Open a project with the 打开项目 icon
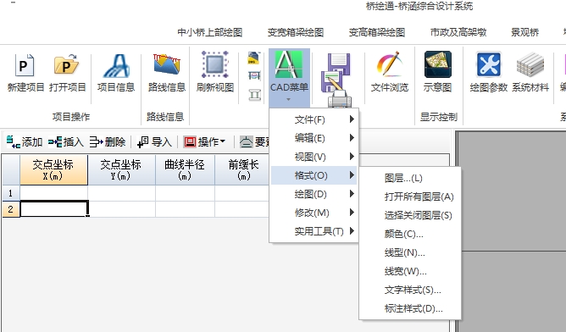This screenshot has height=332, width=566. click(x=67, y=65)
